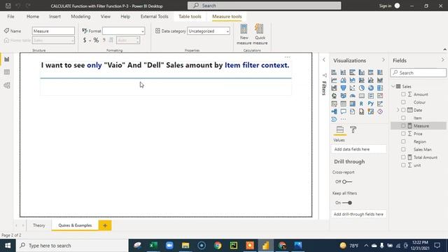Add a new page with plus button
Screen dimensions: 448x252
[x=105, y=225]
